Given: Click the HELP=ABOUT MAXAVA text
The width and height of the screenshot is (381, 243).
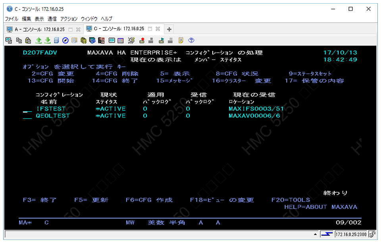Looking at the screenshot, I should [321, 207].
